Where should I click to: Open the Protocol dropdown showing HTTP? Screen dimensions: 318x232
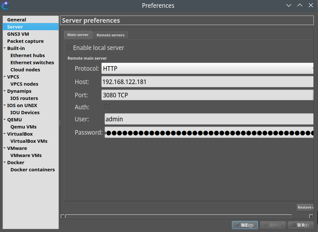pos(207,68)
